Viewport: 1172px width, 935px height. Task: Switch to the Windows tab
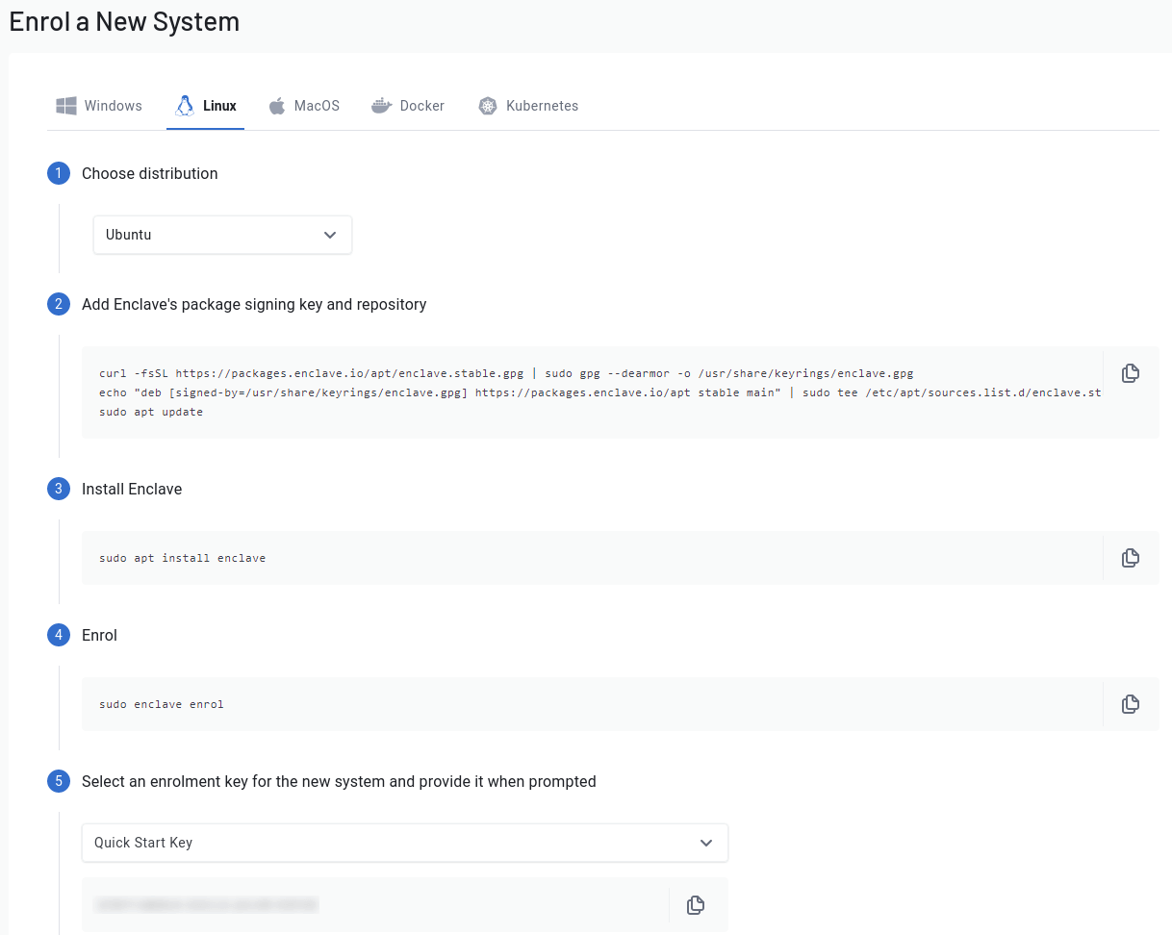click(x=98, y=106)
